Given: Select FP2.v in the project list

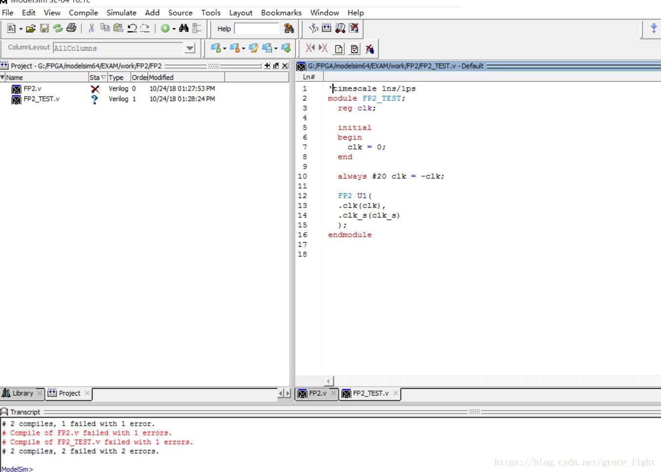Looking at the screenshot, I should tap(32, 89).
